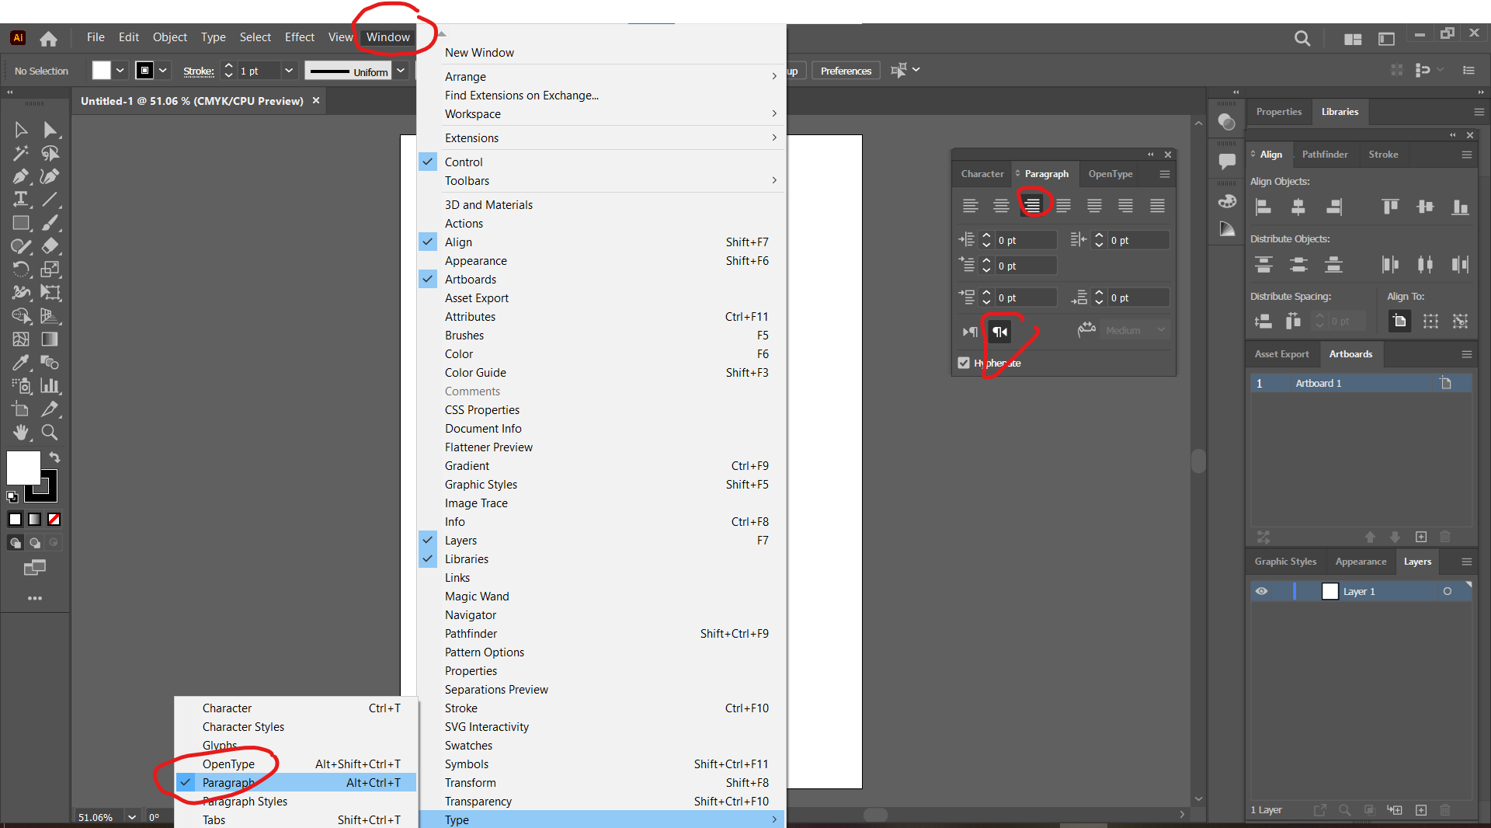Create new artboard in Artboards panel
1491x828 pixels.
tap(1421, 537)
